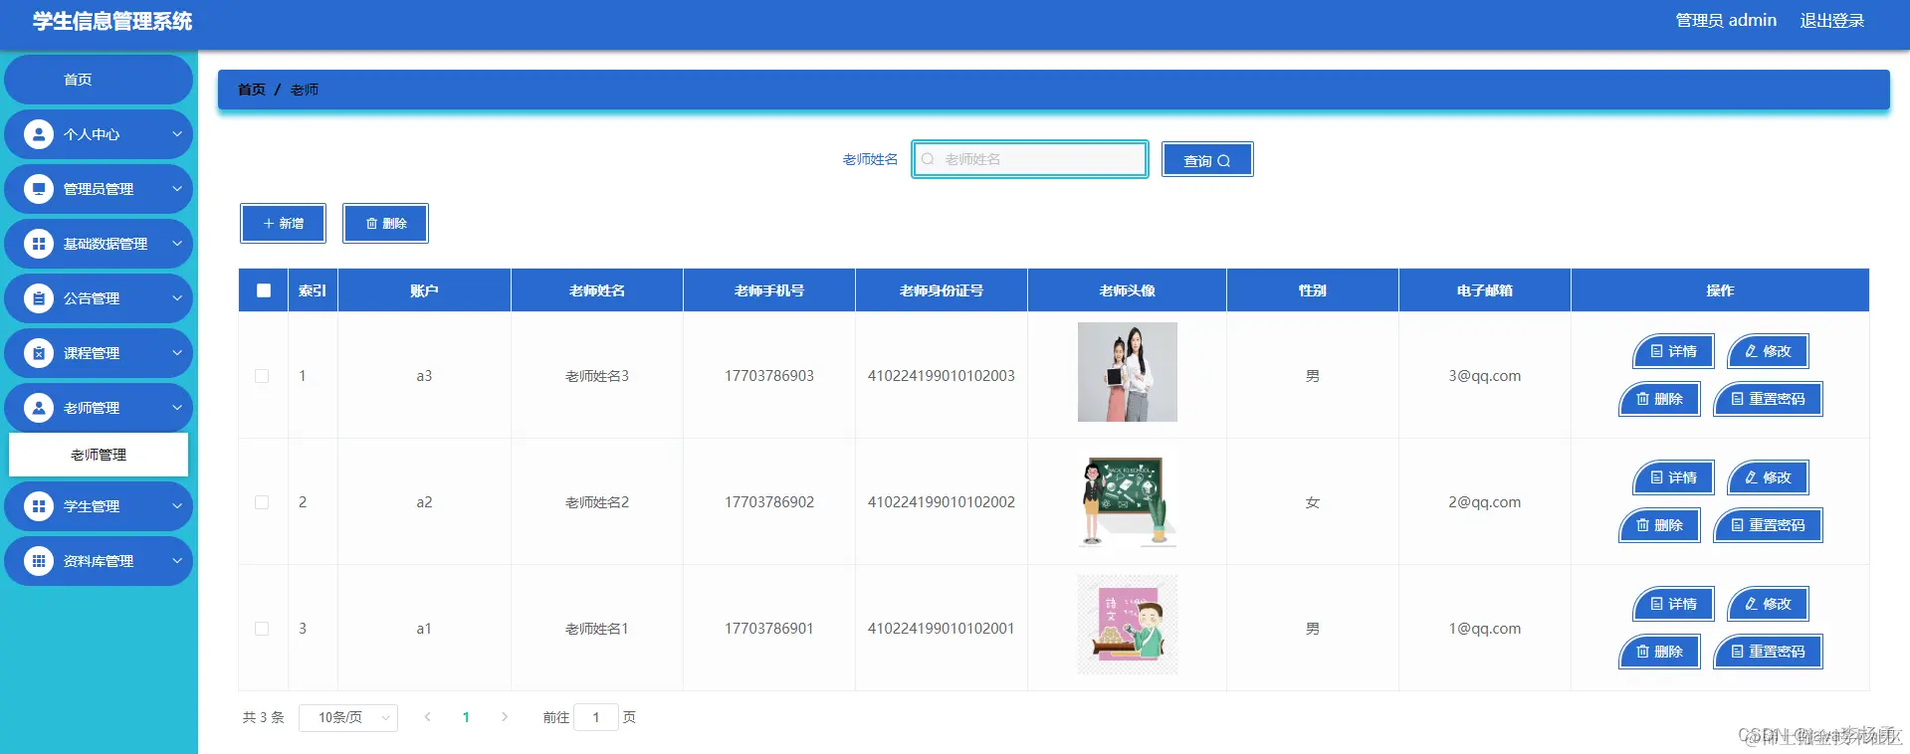Open details for teacher a2

[1673, 477]
